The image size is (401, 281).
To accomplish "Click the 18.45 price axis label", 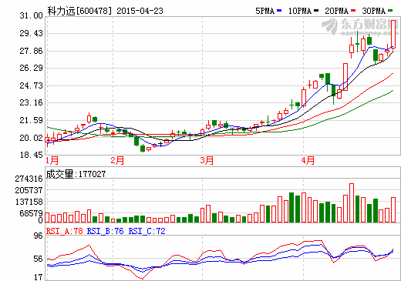I will [x=32, y=155].
